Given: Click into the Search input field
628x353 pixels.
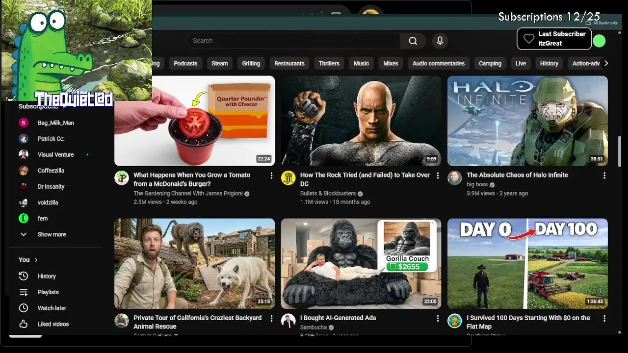Looking at the screenshot, I should tap(293, 41).
